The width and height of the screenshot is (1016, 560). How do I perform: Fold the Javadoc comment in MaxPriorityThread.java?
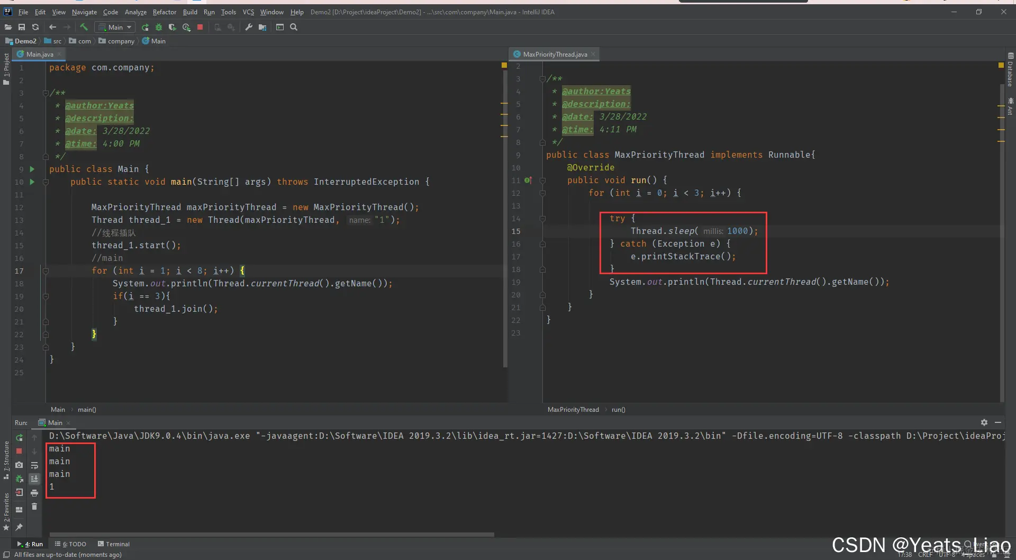[x=542, y=78]
